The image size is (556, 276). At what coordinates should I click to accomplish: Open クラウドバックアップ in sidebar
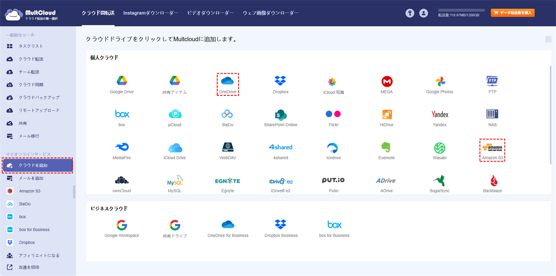pos(38,98)
